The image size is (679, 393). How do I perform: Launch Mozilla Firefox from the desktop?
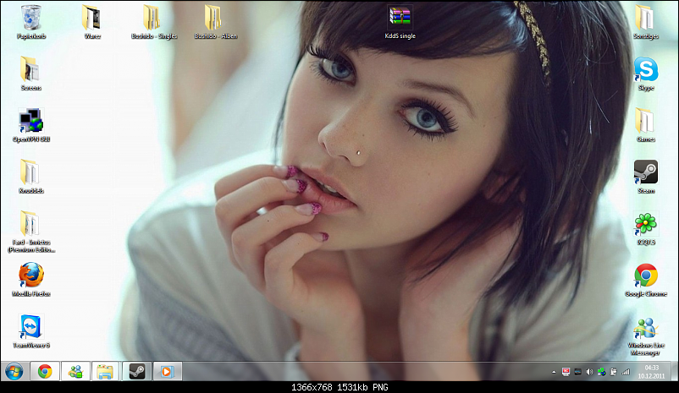coord(30,275)
